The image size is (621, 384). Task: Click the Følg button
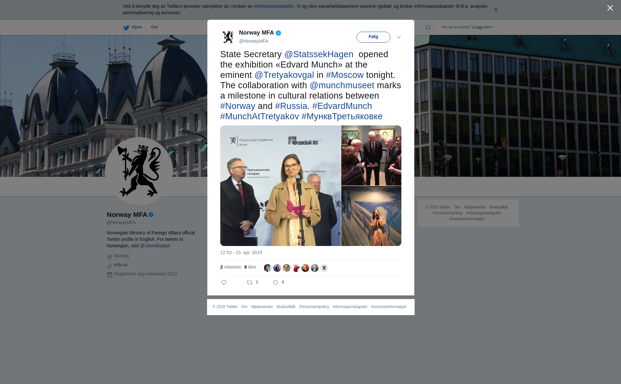pos(373,37)
